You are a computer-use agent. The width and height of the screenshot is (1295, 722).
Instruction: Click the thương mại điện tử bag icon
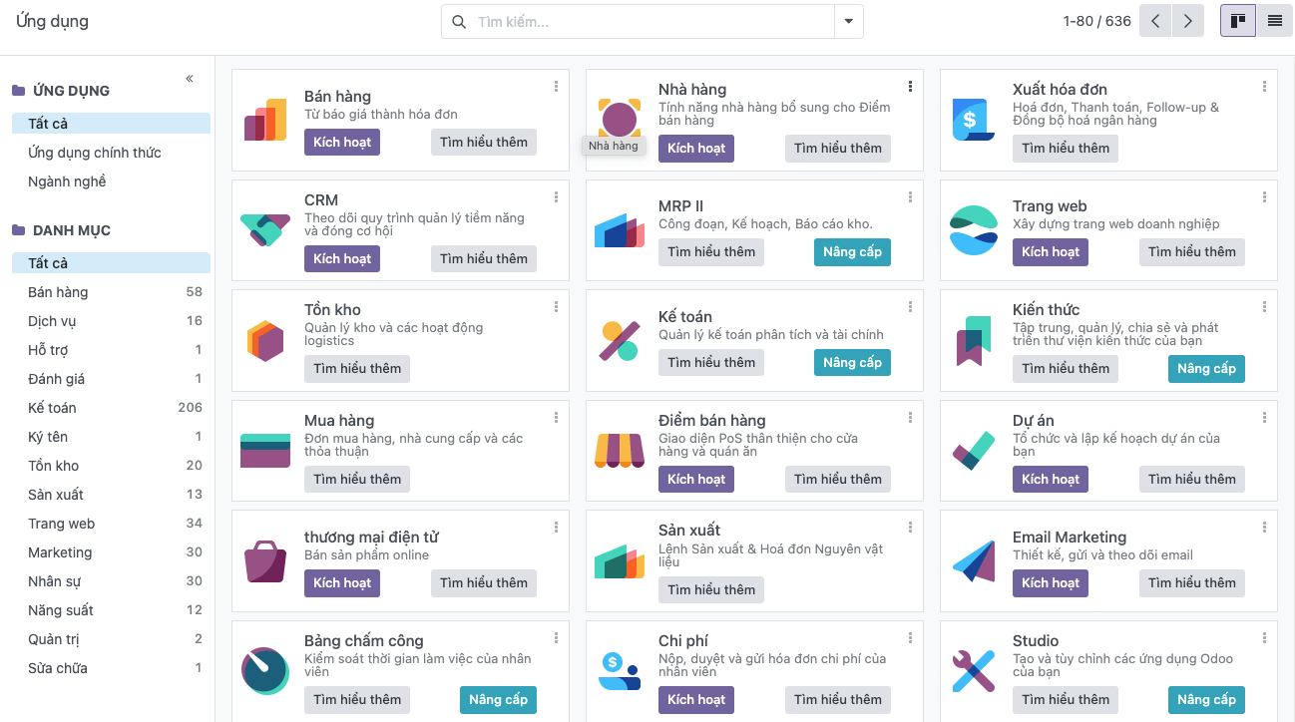pos(265,562)
